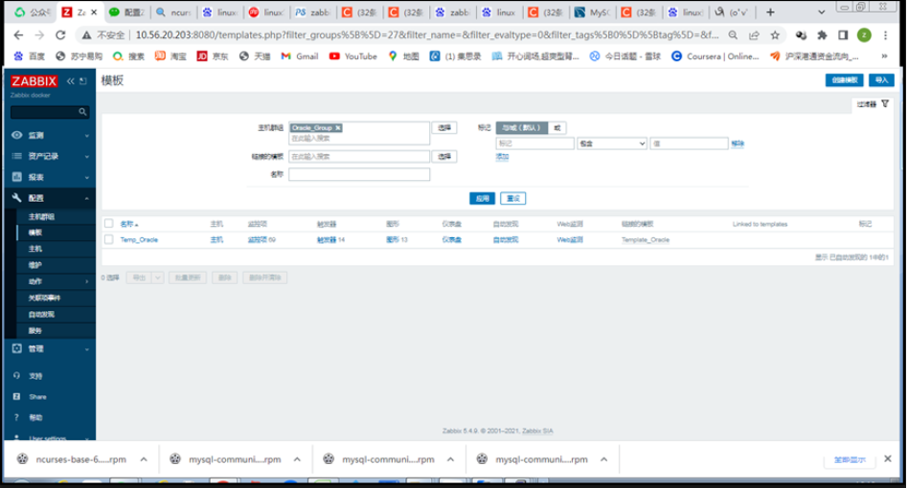Click the 重设 reset button
This screenshot has width=908, height=488.
(513, 198)
